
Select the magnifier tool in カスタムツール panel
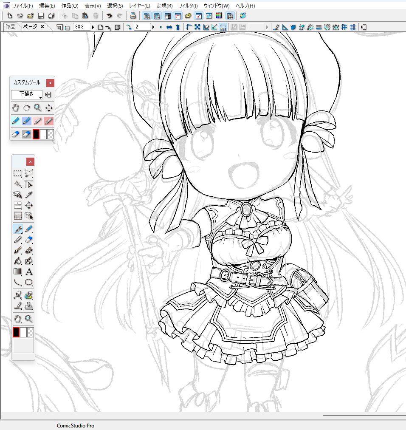(x=37, y=108)
